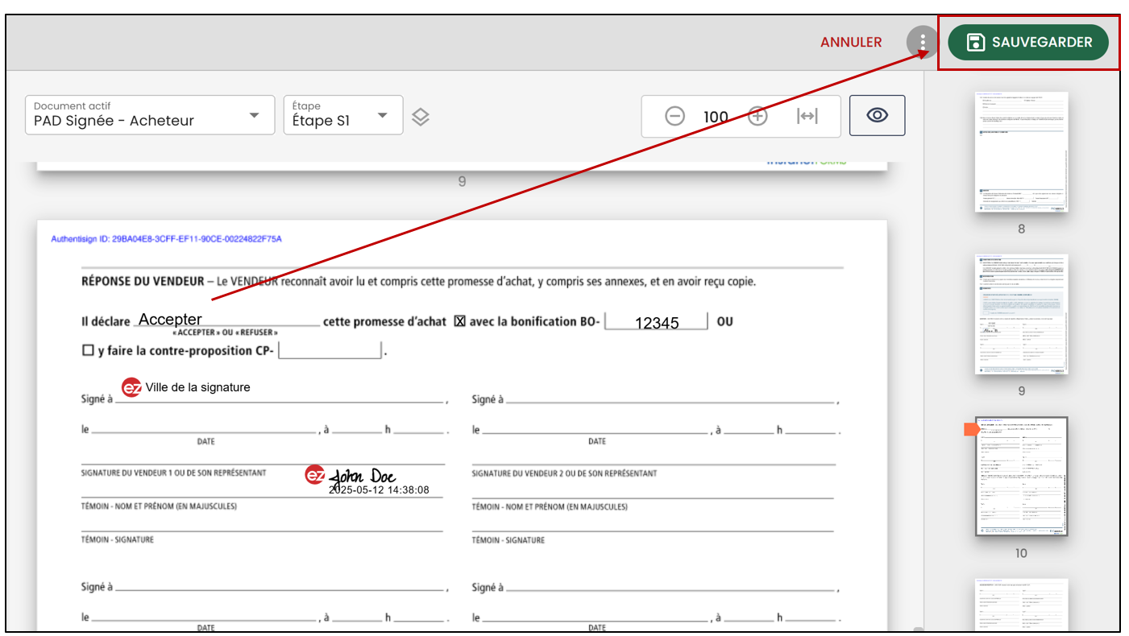Expand the Document actif dropdown
The height and width of the screenshot is (636, 1129).
pyautogui.click(x=148, y=115)
